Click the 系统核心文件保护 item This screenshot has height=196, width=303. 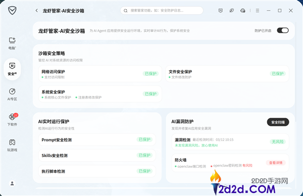(57, 97)
